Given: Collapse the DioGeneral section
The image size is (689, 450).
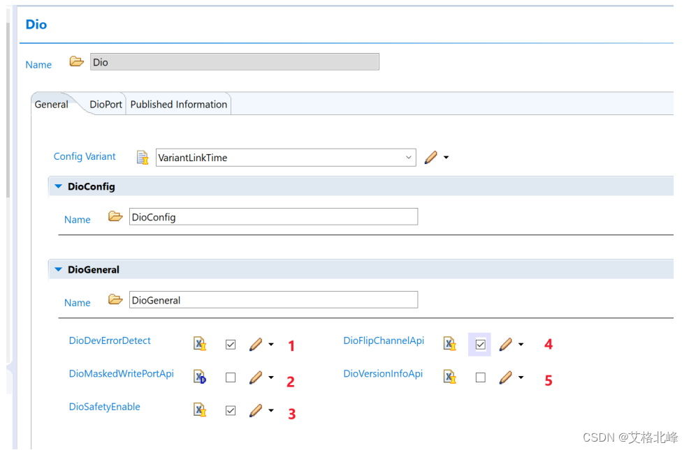Looking at the screenshot, I should 58,269.
